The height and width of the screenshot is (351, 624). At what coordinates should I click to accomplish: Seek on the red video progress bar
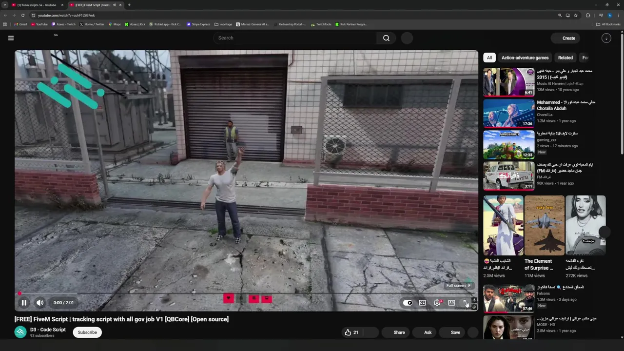tap(246, 293)
